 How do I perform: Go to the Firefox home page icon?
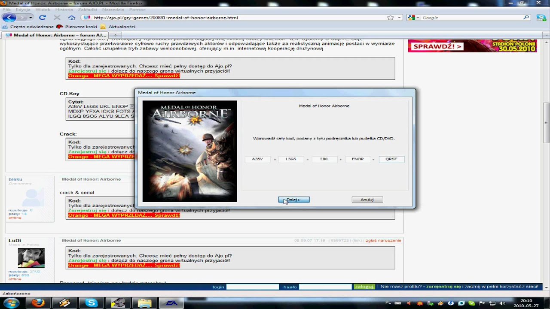(72, 18)
